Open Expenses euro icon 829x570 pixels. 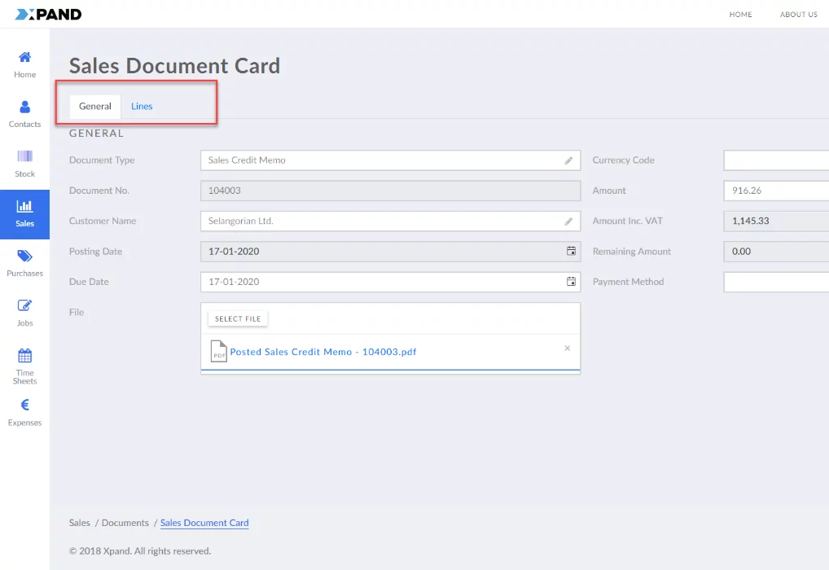(24, 406)
